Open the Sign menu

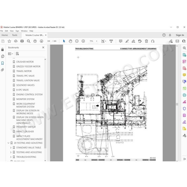(17, 31)
